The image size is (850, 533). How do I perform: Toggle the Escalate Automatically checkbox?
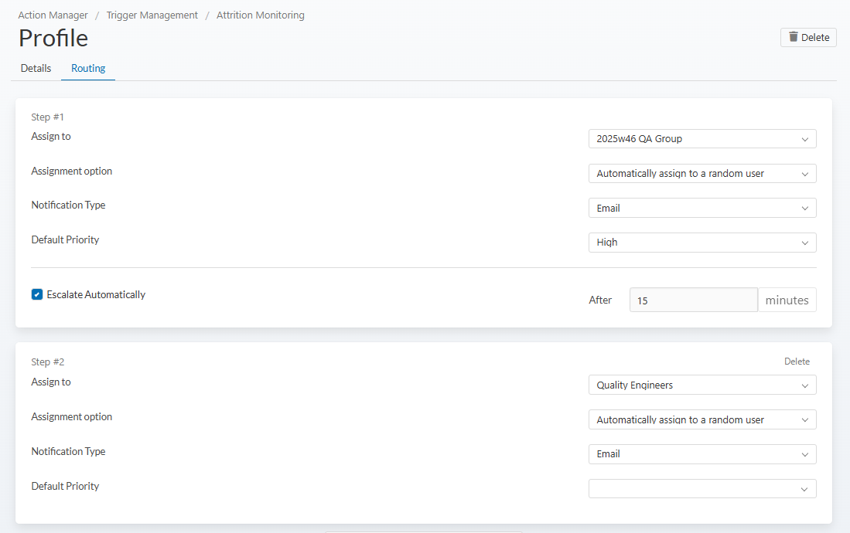point(37,294)
